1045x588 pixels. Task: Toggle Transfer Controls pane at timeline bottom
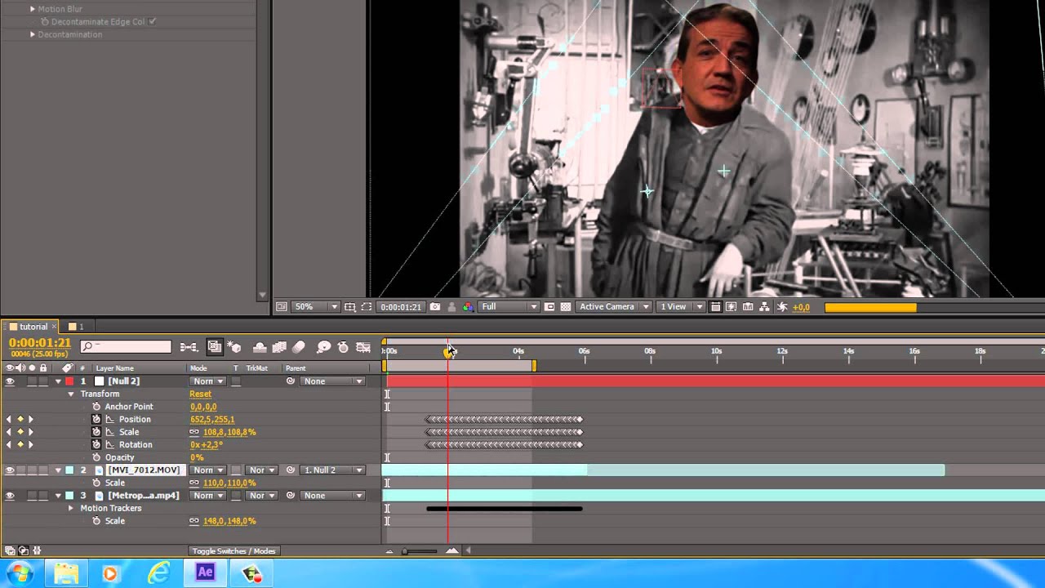(x=23, y=550)
